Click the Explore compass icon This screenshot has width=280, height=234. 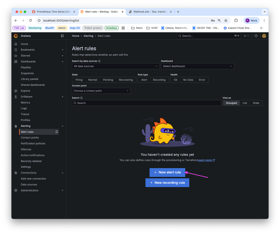tap(16, 91)
